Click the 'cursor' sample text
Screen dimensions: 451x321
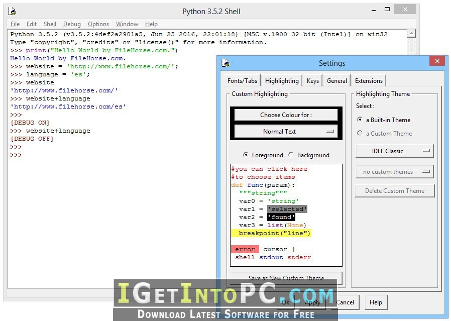click(x=275, y=249)
